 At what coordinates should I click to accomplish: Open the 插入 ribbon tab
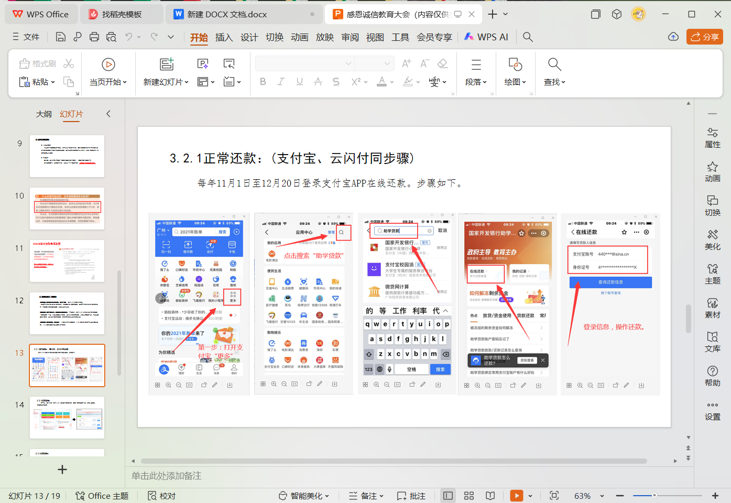[x=224, y=37]
